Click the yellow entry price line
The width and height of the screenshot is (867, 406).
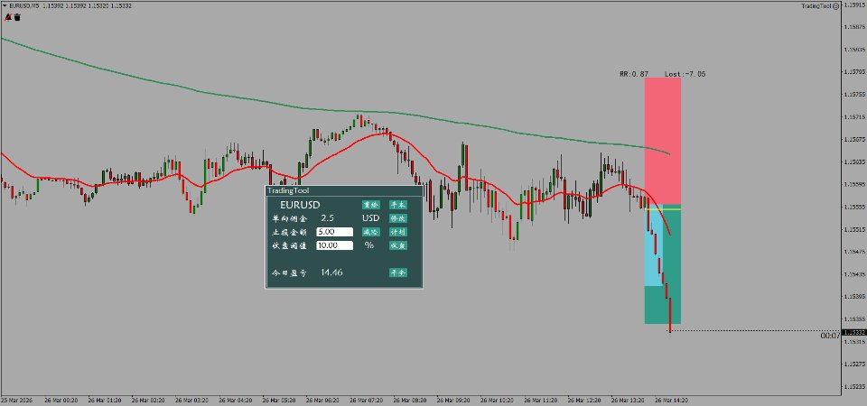[662, 209]
